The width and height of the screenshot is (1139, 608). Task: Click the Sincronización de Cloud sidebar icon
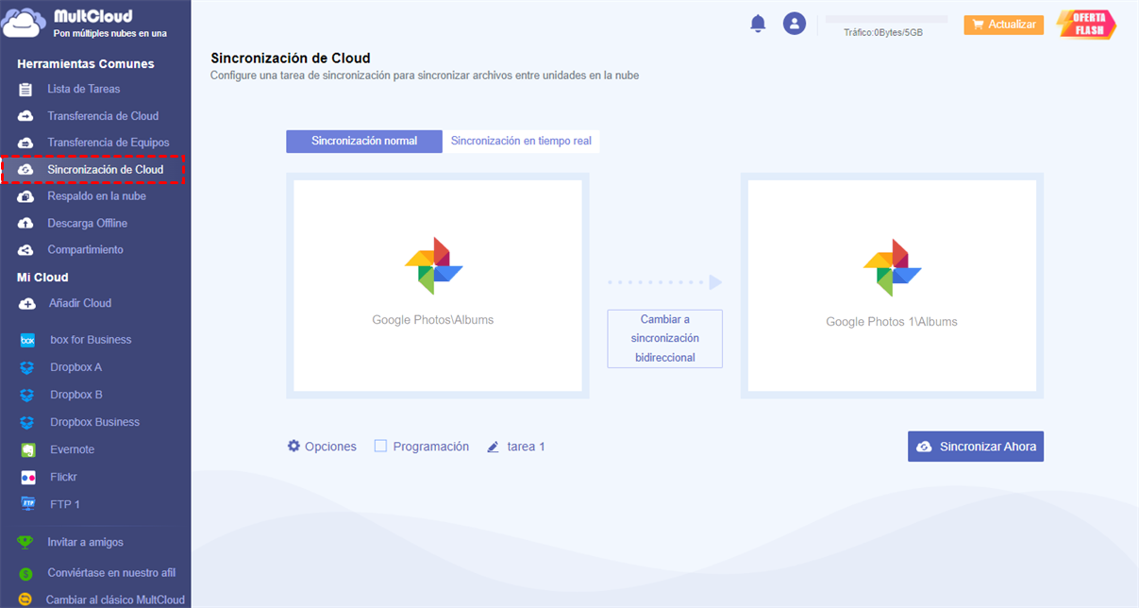26,170
